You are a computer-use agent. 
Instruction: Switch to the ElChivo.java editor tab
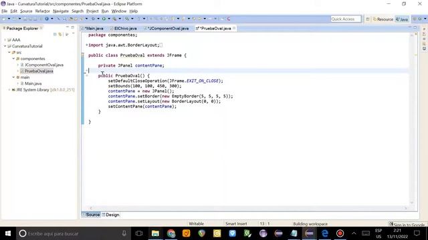click(x=125, y=28)
